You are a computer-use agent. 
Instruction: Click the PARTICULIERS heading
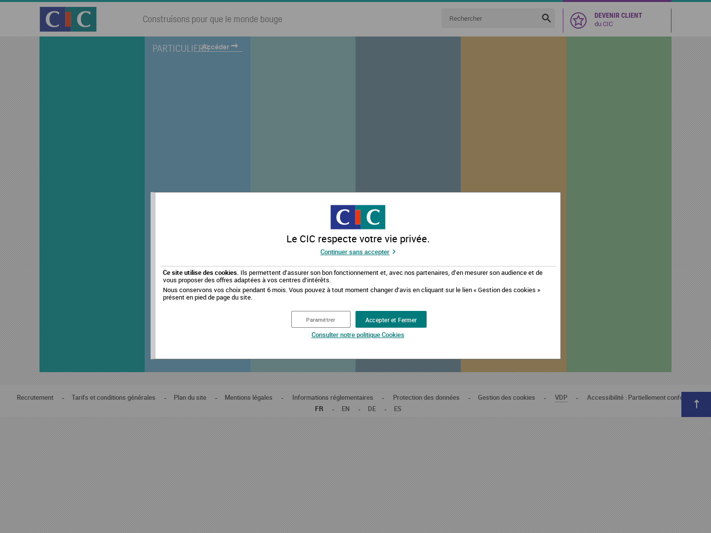[x=180, y=48]
